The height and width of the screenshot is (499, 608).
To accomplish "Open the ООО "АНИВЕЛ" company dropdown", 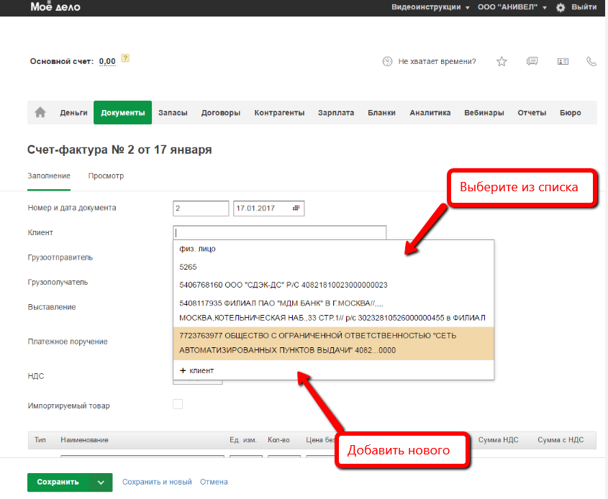I will pos(512,7).
